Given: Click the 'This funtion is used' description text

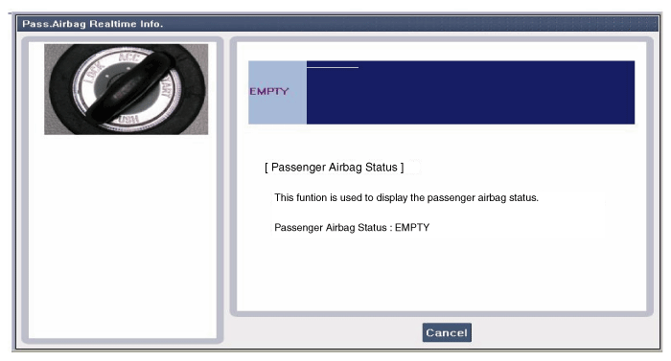Looking at the screenshot, I should pos(406,197).
